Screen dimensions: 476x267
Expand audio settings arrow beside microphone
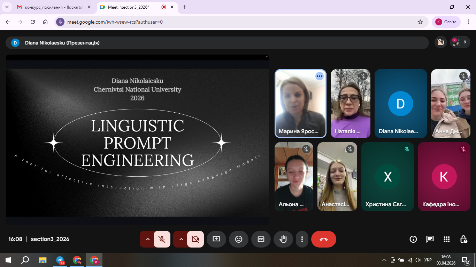click(x=147, y=239)
